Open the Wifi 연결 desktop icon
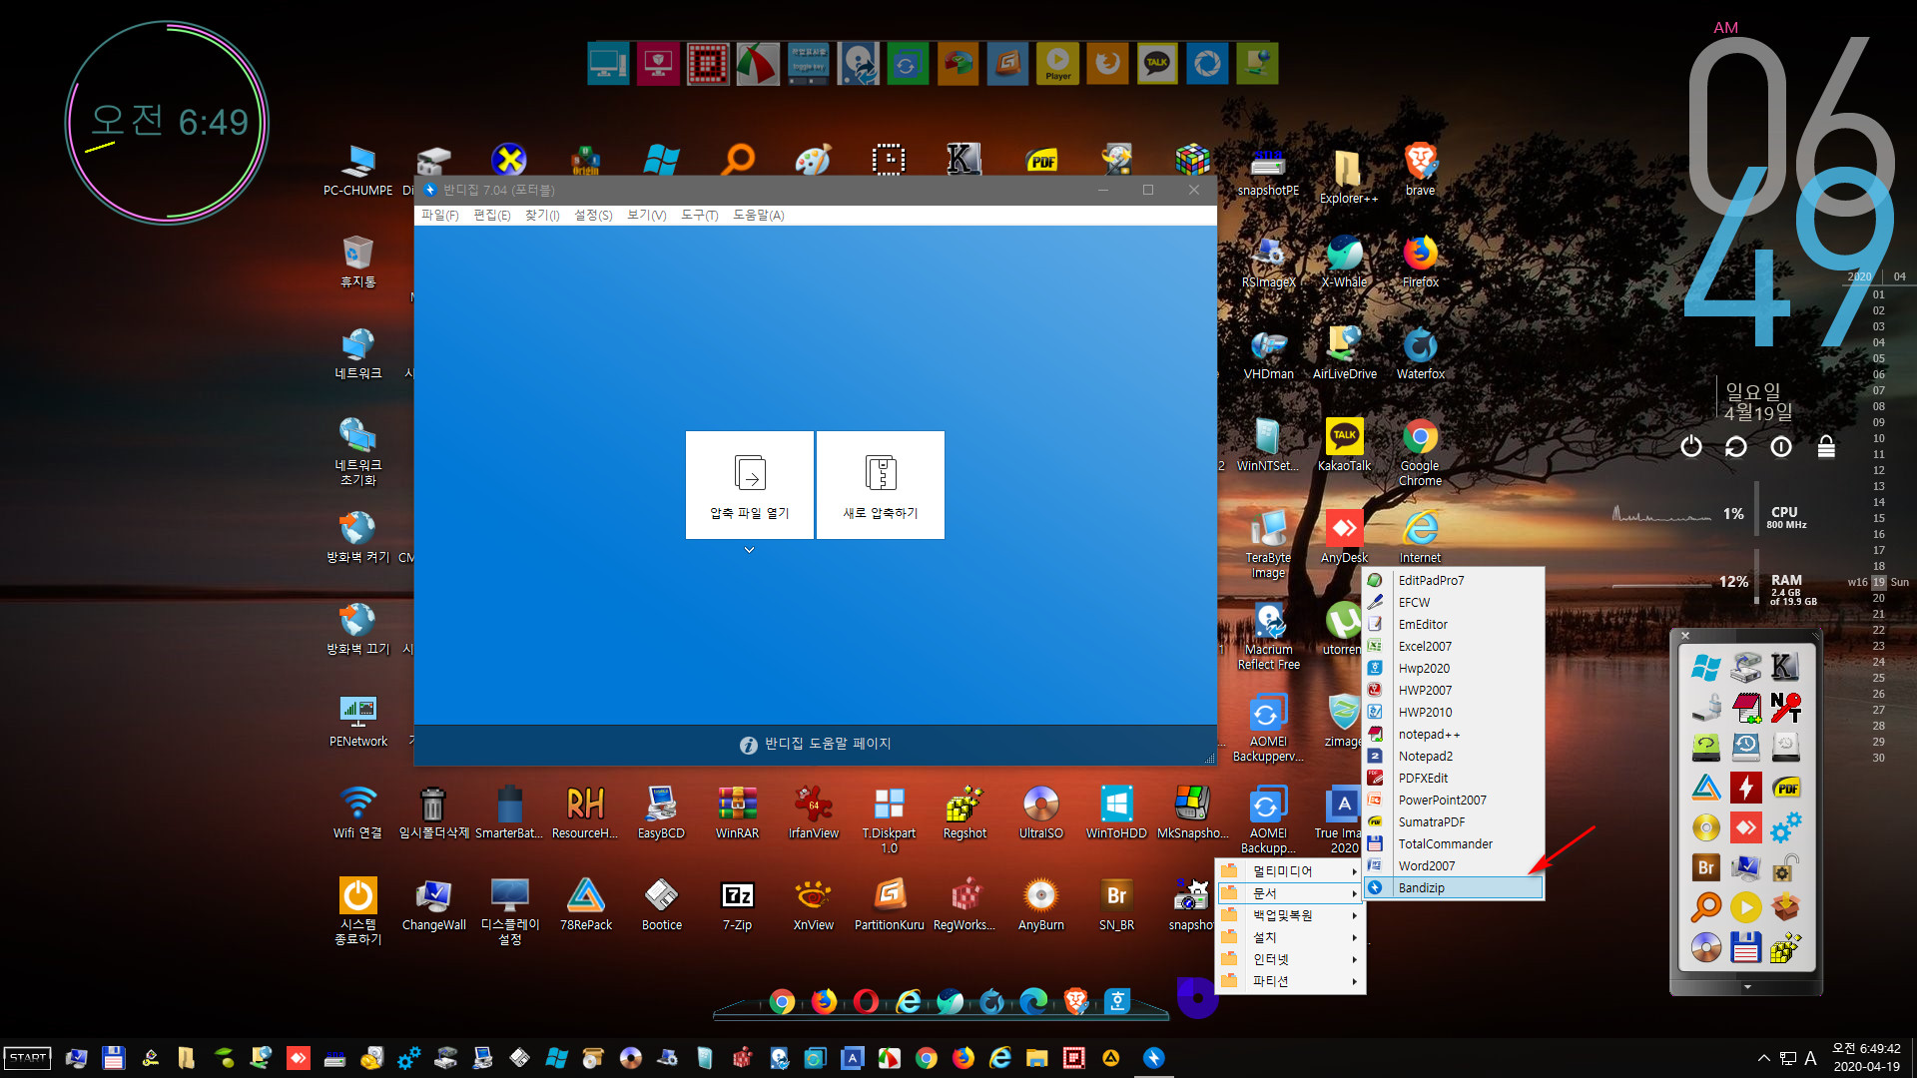 tap(357, 812)
